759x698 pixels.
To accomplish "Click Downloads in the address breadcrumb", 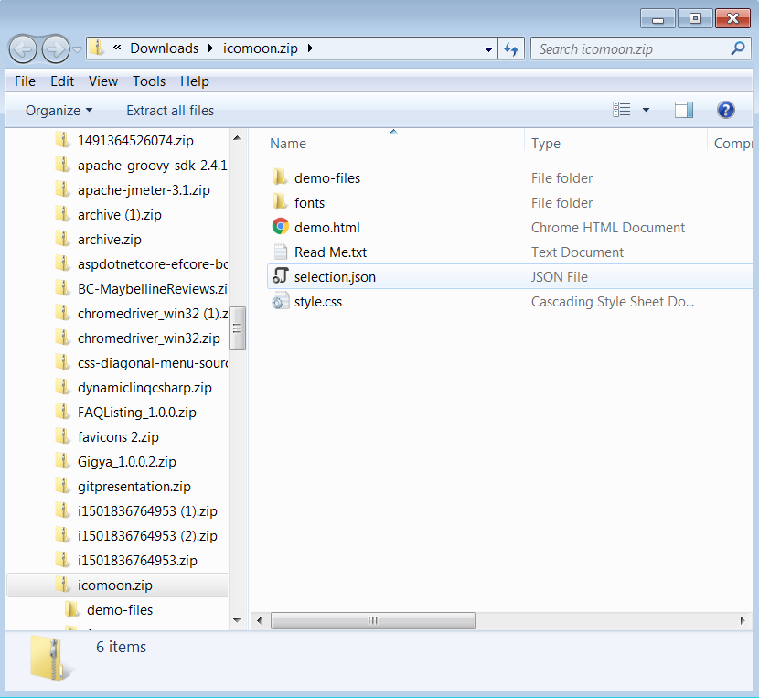I will (x=164, y=48).
